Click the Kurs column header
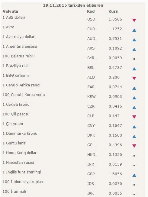 [113, 11]
